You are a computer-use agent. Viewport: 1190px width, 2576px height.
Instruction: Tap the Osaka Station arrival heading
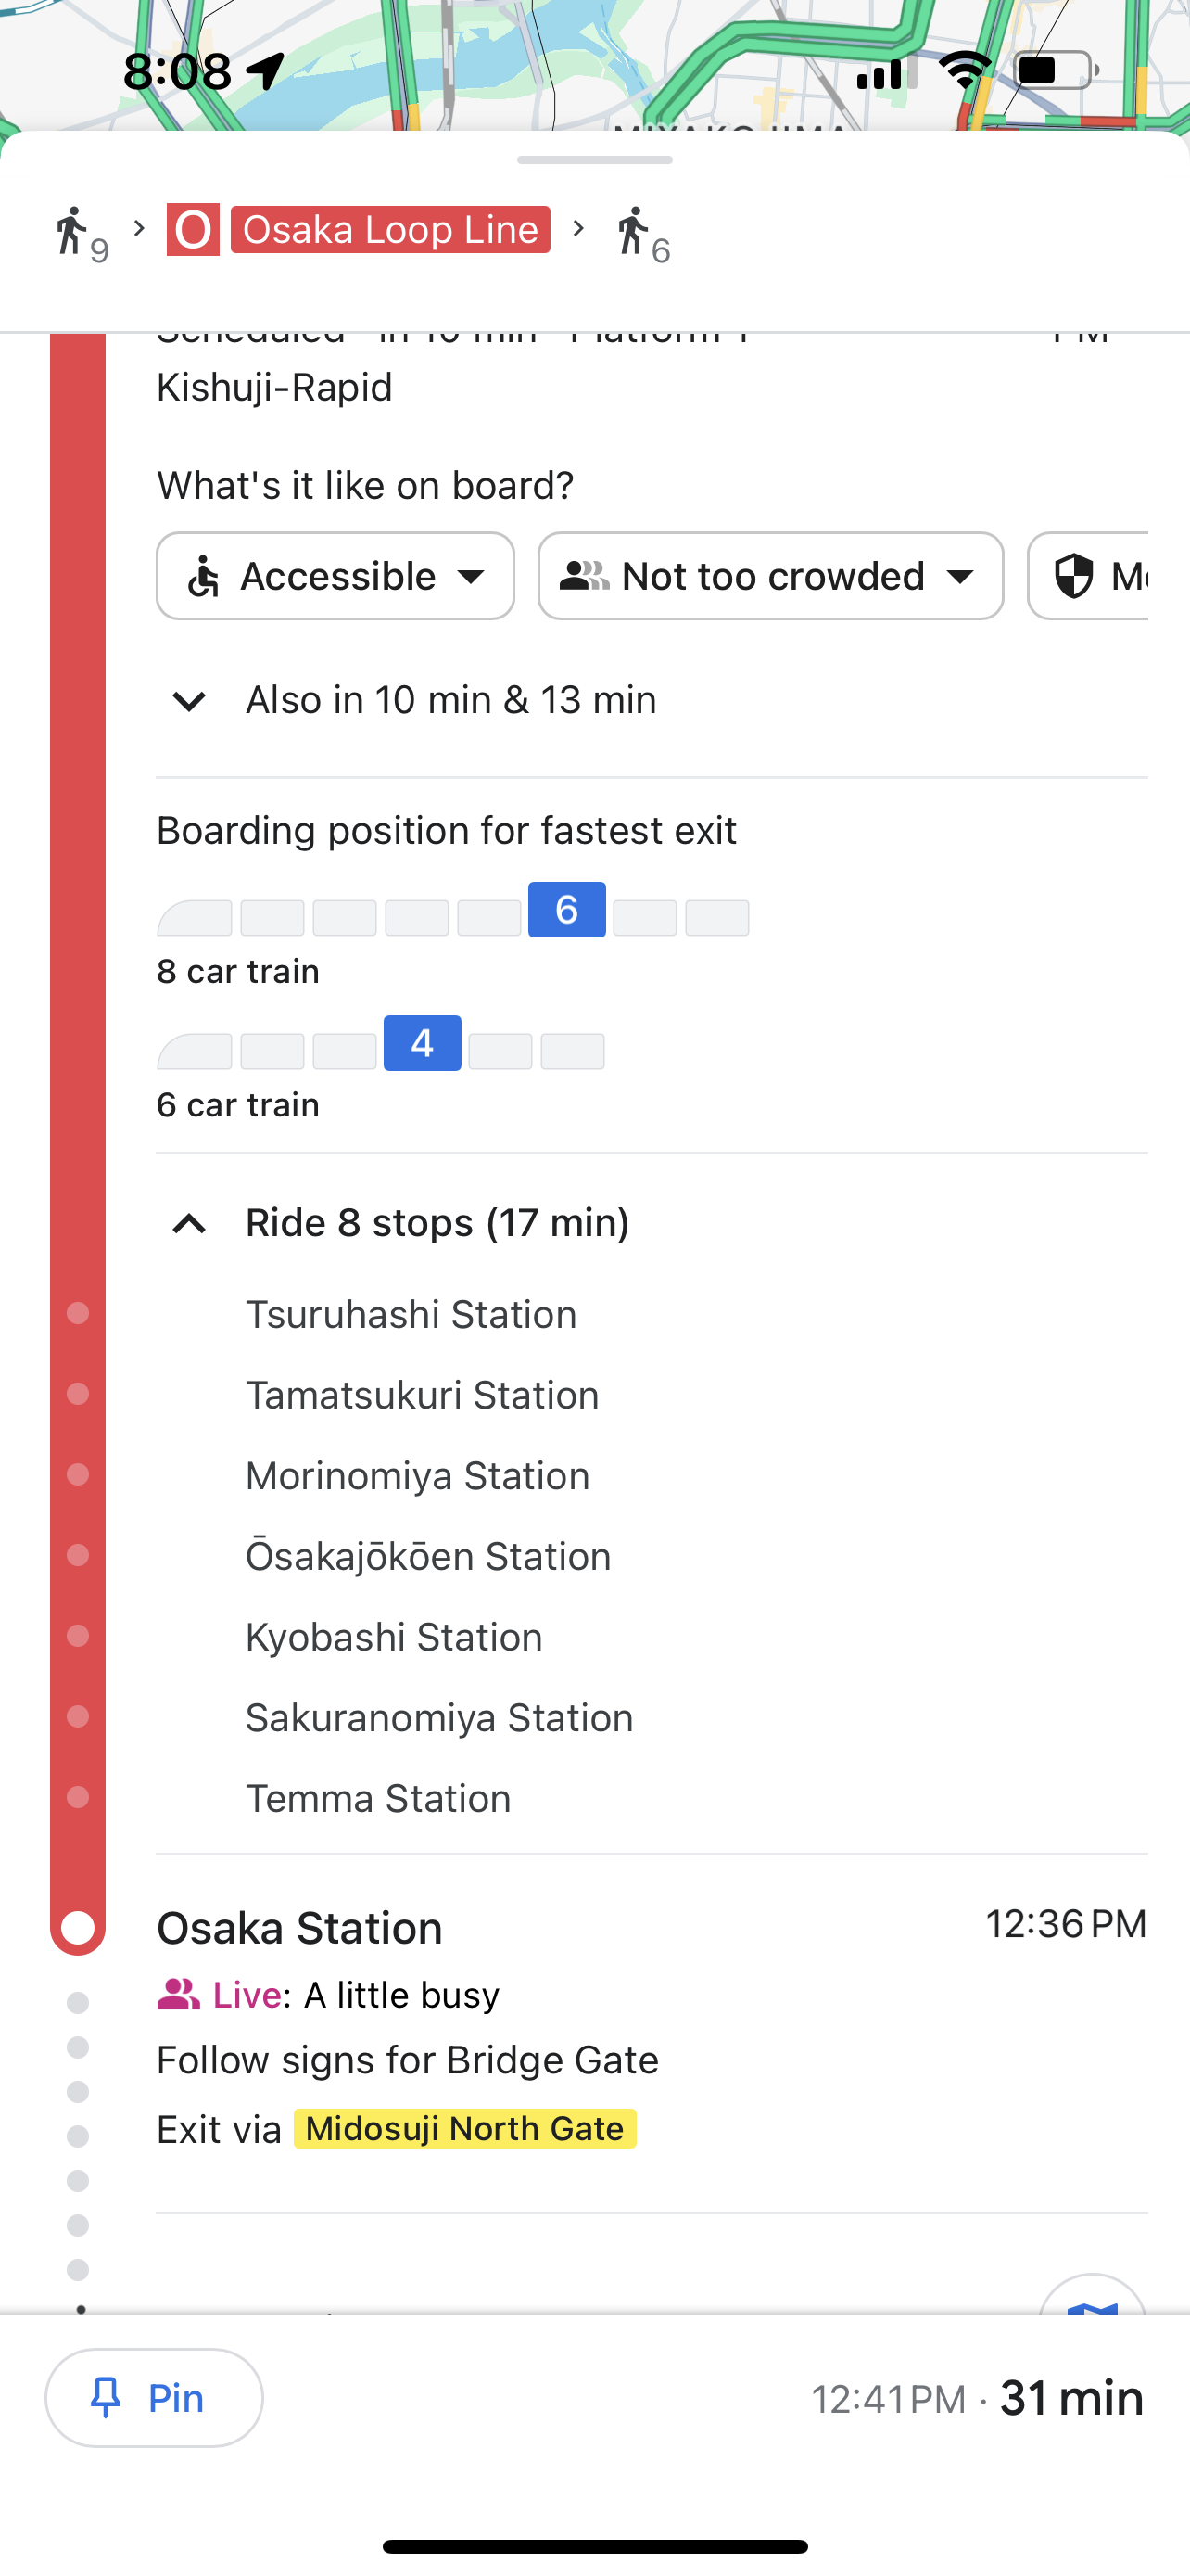pos(299,1927)
